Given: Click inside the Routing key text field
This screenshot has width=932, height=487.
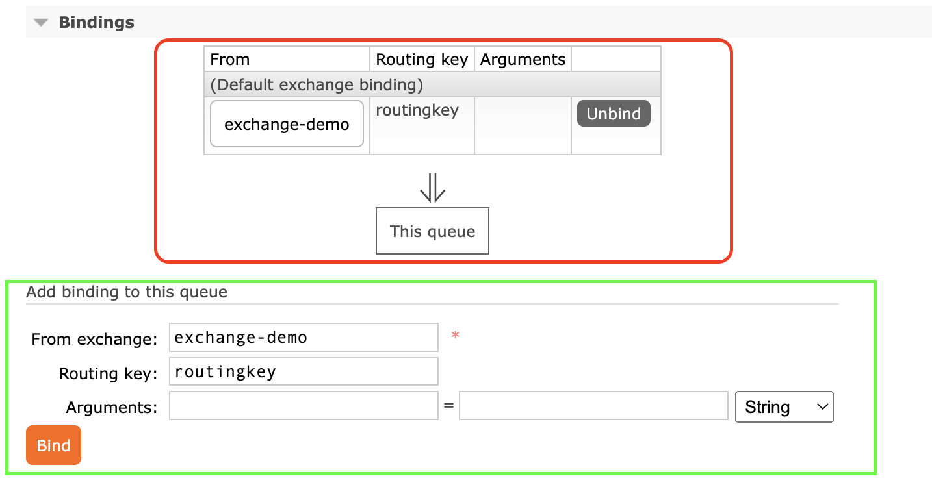Looking at the screenshot, I should coord(303,371).
